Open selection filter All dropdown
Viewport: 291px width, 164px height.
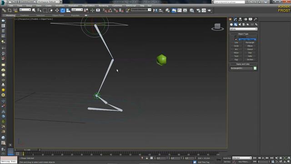[25, 10]
